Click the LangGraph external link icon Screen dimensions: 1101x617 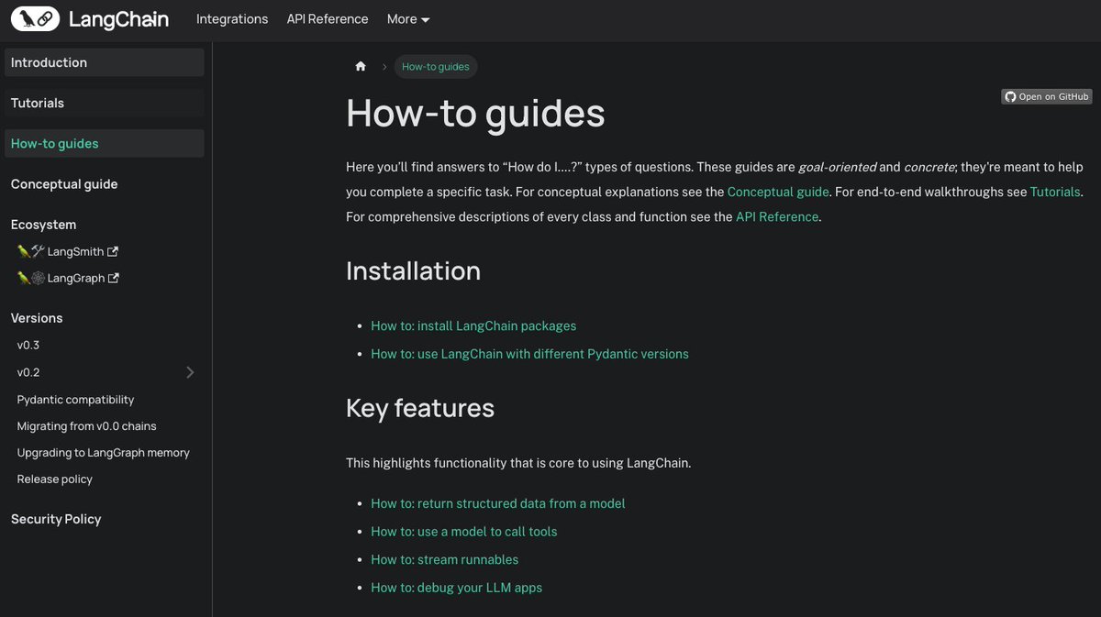click(x=113, y=278)
